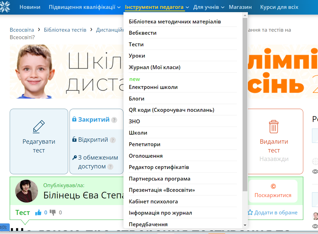Image resolution: width=318 pixels, height=234 pixels.
Task: Click the star icon for Додати в обране
Action: (250, 213)
